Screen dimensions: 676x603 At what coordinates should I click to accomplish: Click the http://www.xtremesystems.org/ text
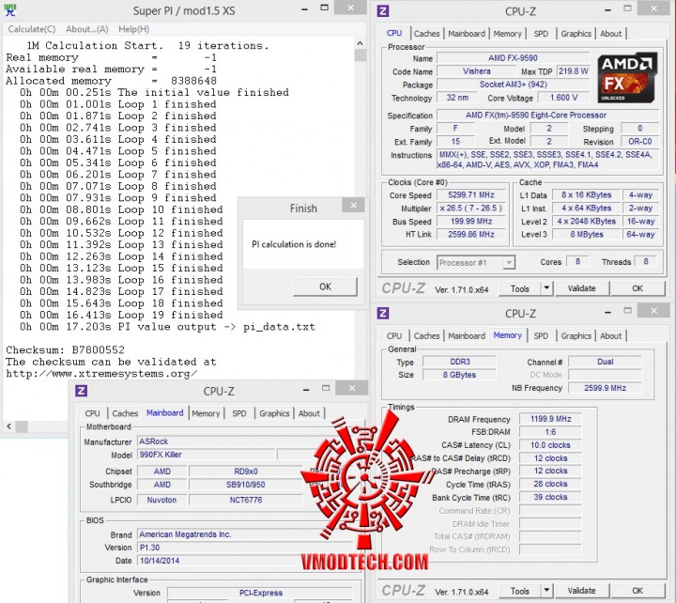101,374
